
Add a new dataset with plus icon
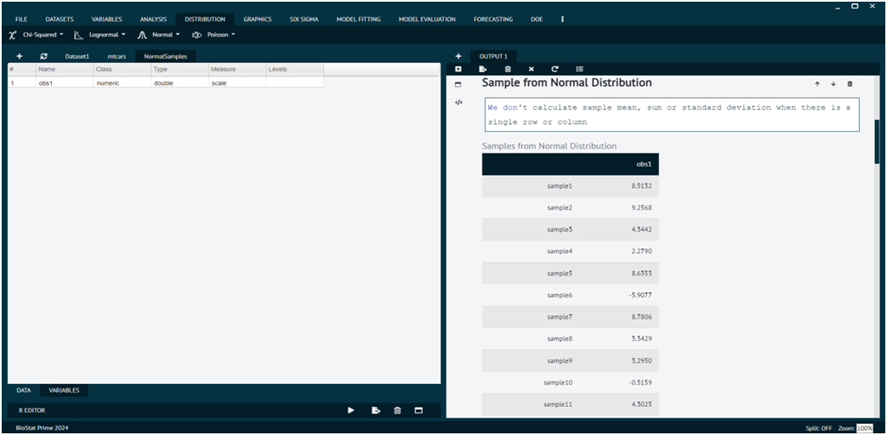pos(20,56)
